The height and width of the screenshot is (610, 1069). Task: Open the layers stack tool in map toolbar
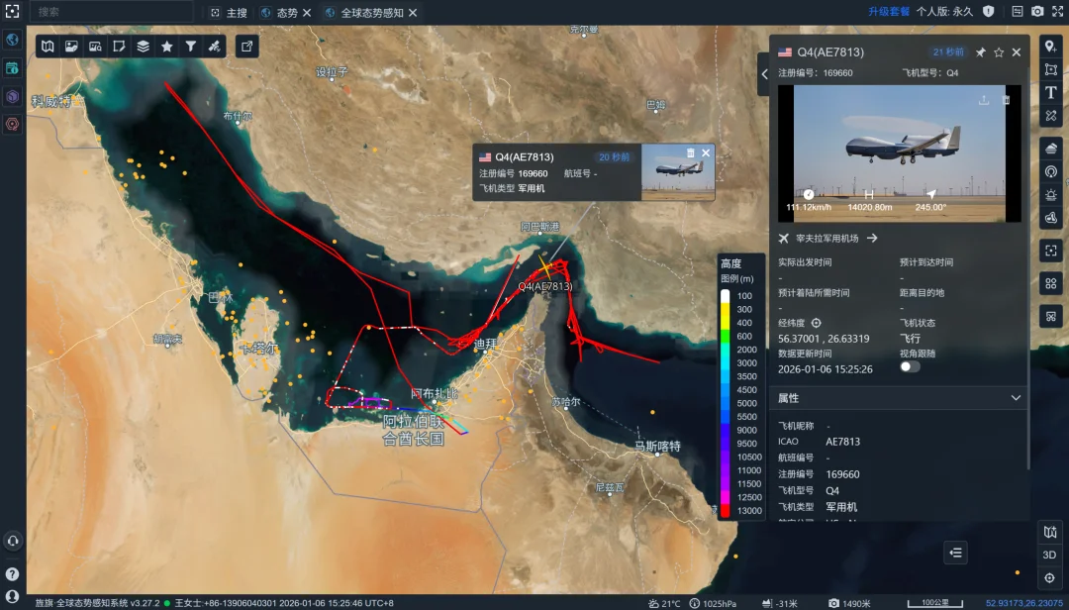click(143, 47)
